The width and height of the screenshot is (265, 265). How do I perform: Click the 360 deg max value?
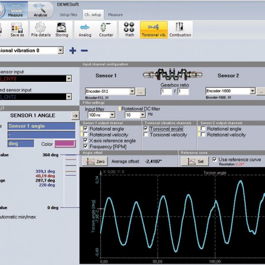coord(50,155)
